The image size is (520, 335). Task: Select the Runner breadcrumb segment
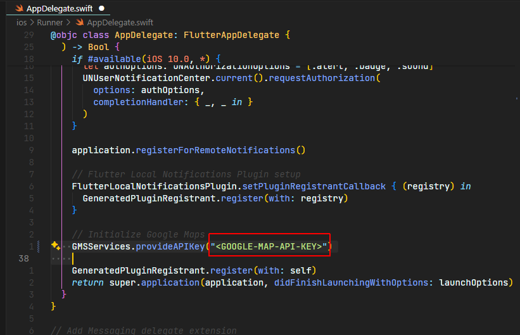pos(50,23)
